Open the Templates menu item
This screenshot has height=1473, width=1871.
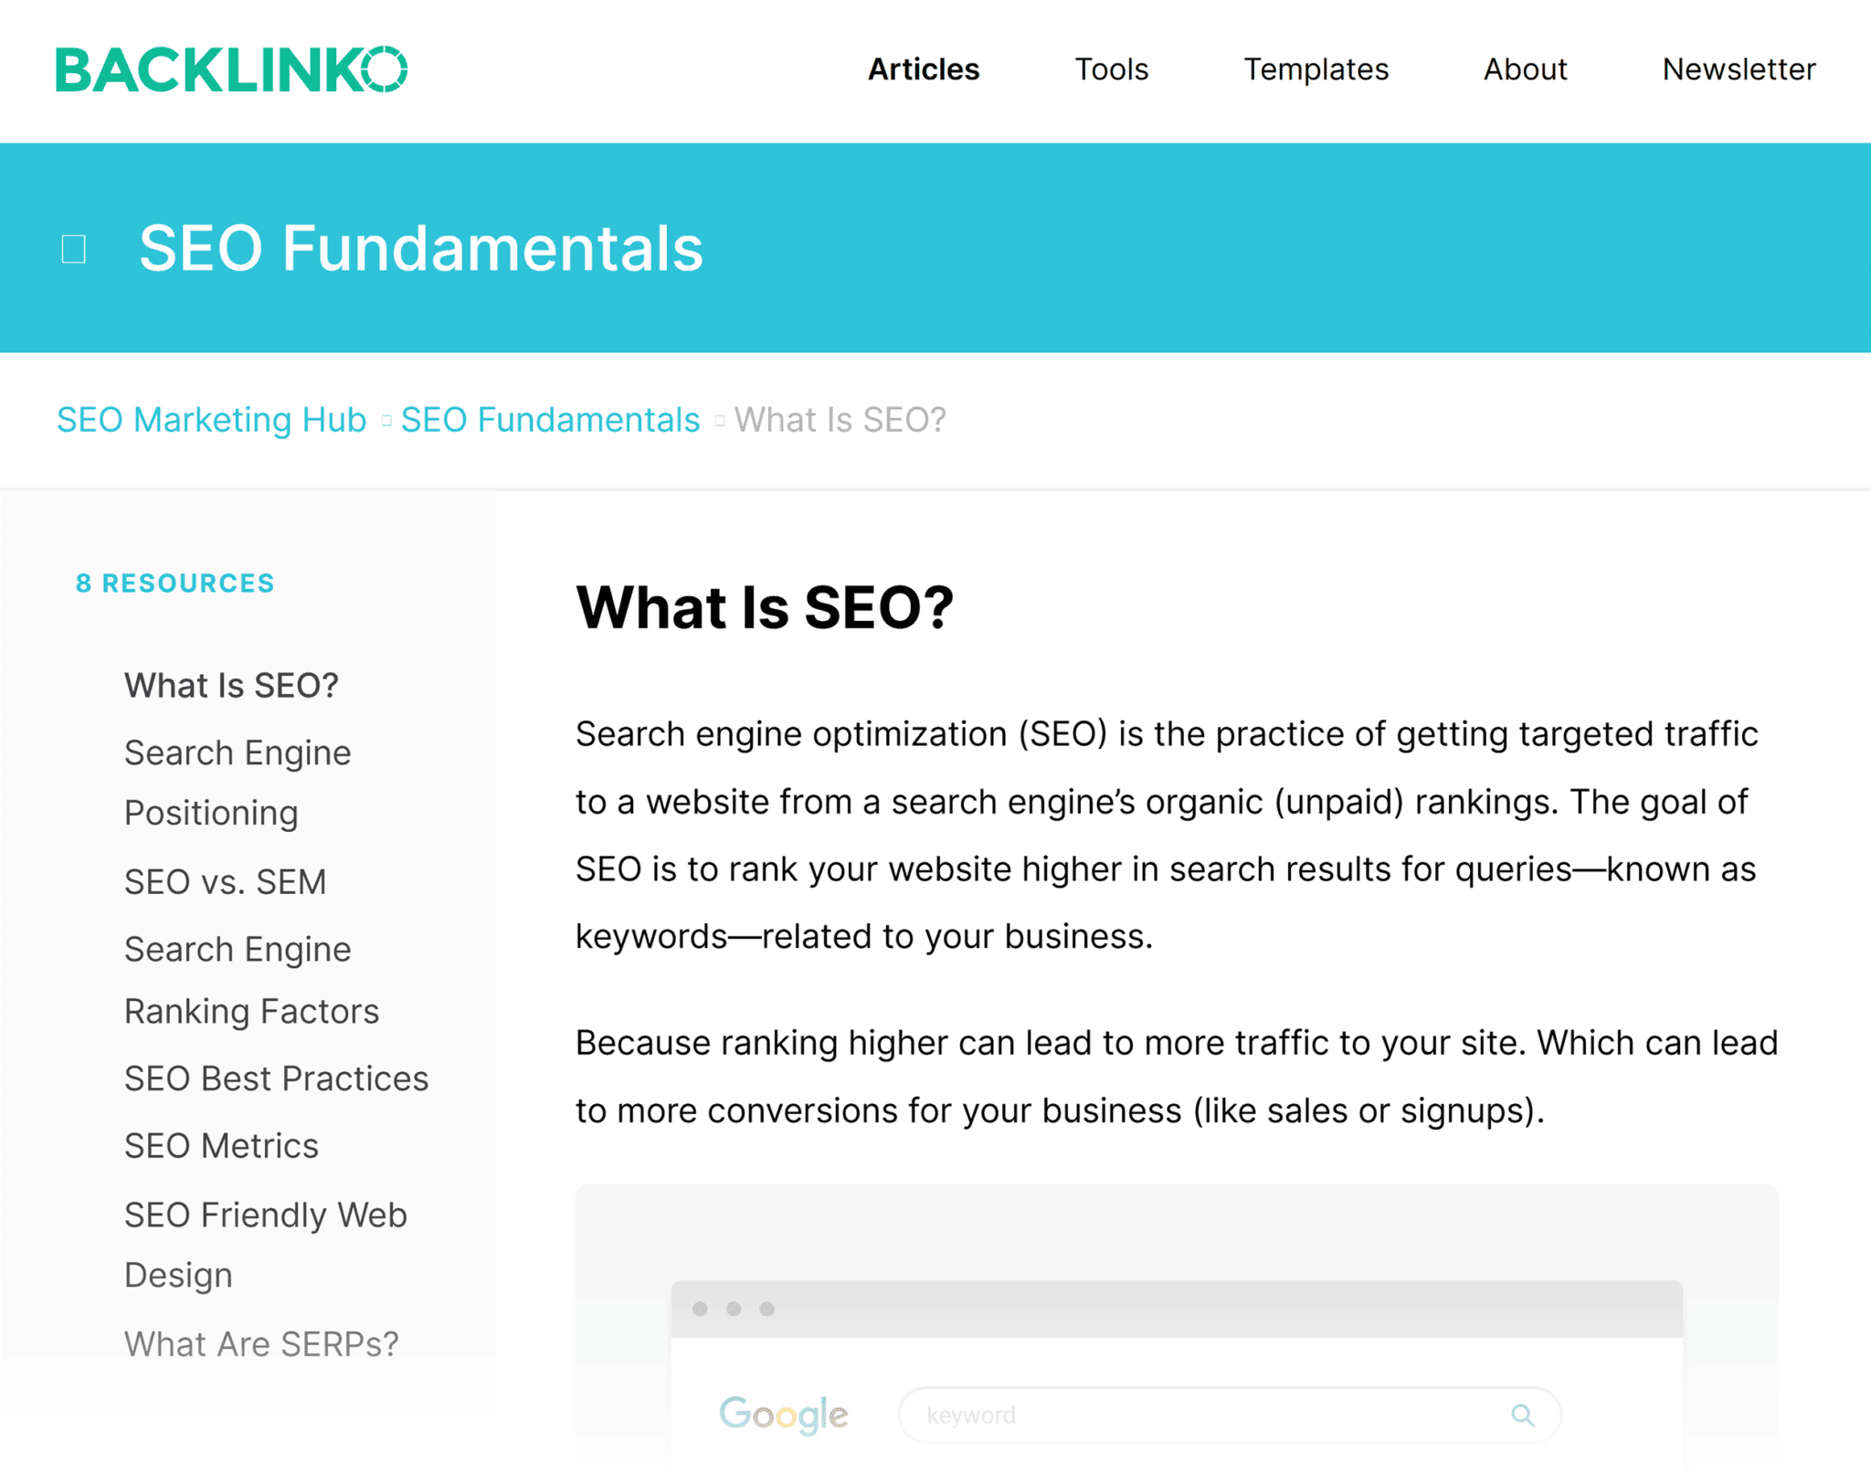tap(1316, 69)
